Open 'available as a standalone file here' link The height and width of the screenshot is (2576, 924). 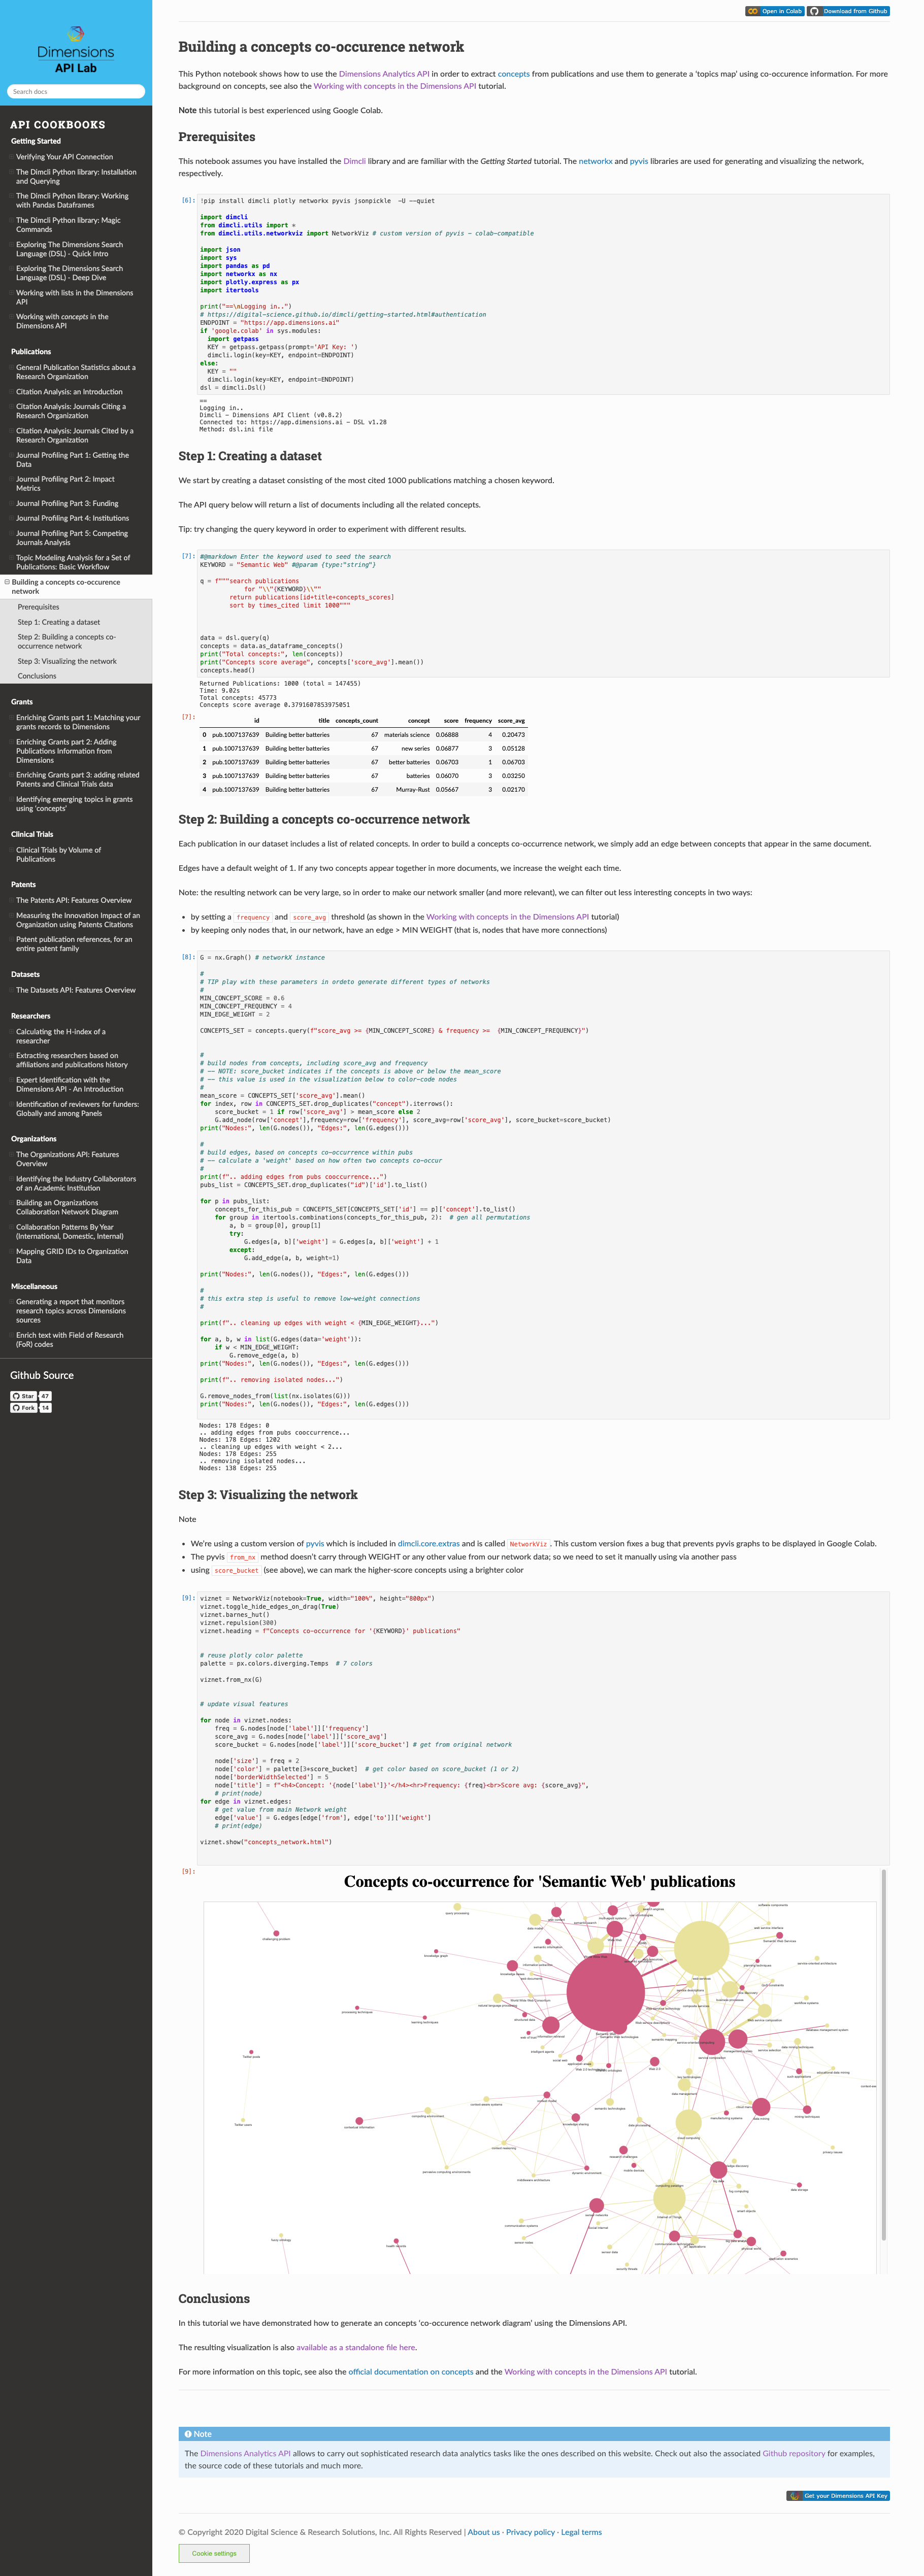356,2347
